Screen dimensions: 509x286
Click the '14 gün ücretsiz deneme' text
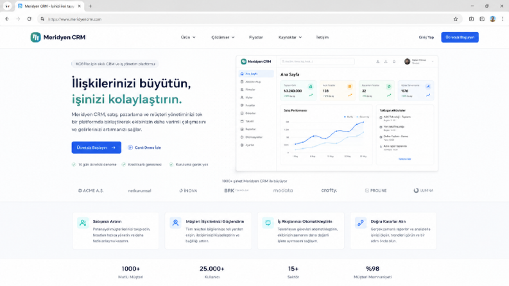click(x=97, y=164)
